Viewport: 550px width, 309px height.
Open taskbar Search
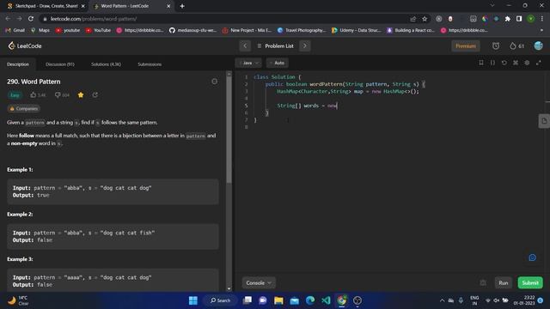point(220,300)
